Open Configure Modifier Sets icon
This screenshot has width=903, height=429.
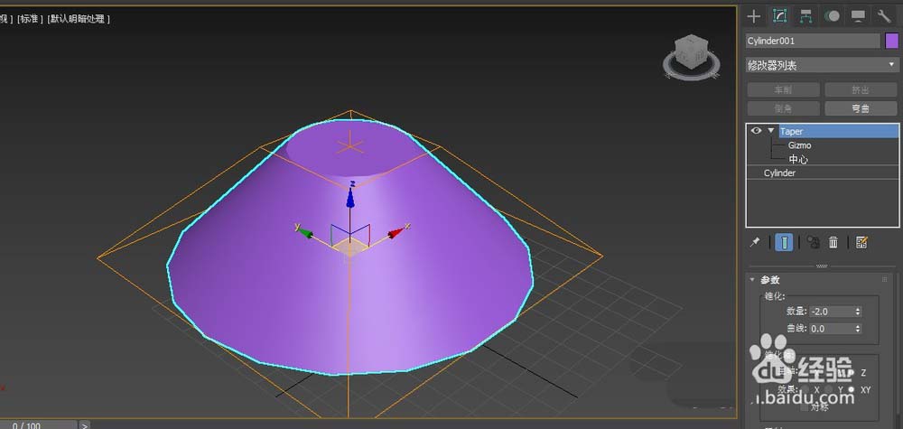pos(861,242)
